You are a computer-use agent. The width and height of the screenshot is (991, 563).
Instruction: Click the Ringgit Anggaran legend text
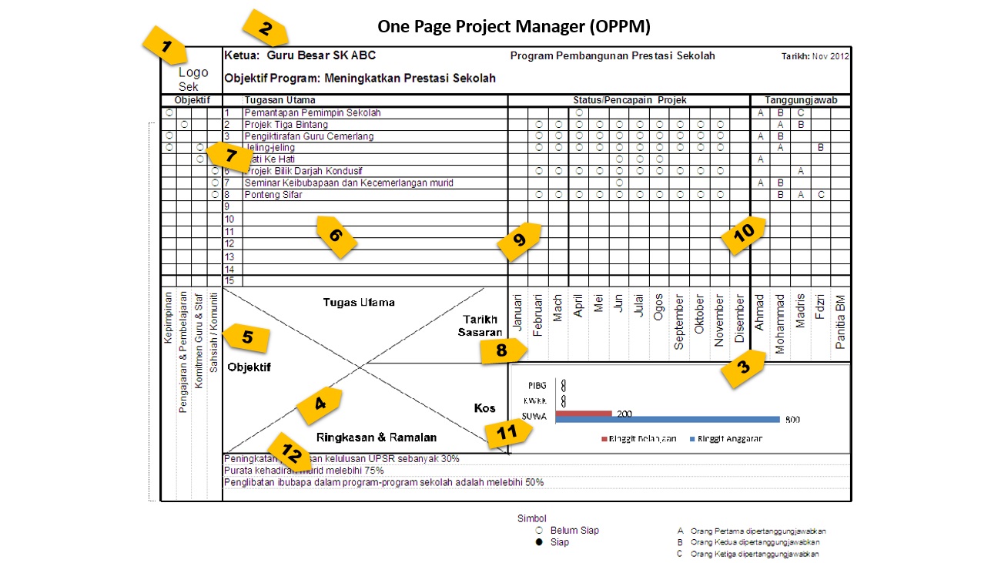click(x=728, y=439)
